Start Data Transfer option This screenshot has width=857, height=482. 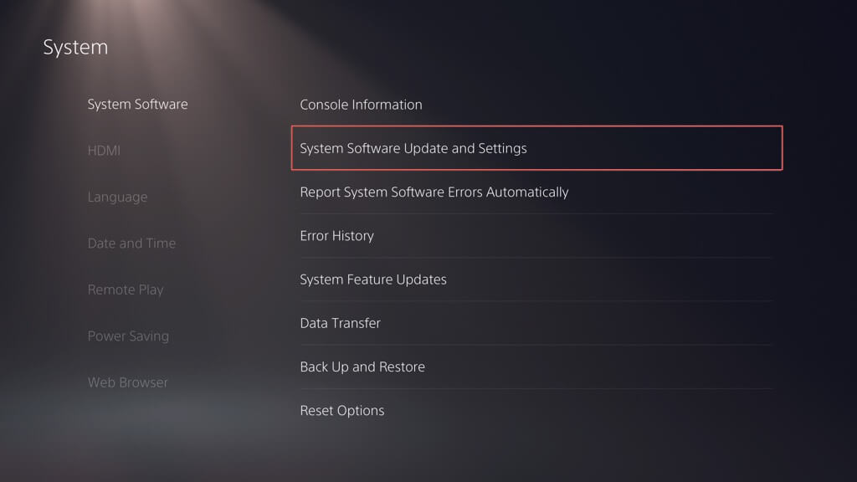click(x=340, y=323)
